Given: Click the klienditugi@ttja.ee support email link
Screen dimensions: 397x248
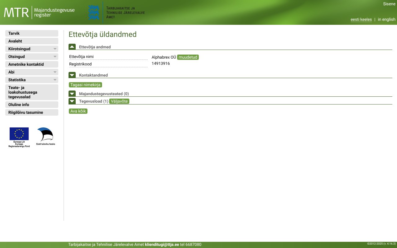Looking at the screenshot, I should click(162, 244).
